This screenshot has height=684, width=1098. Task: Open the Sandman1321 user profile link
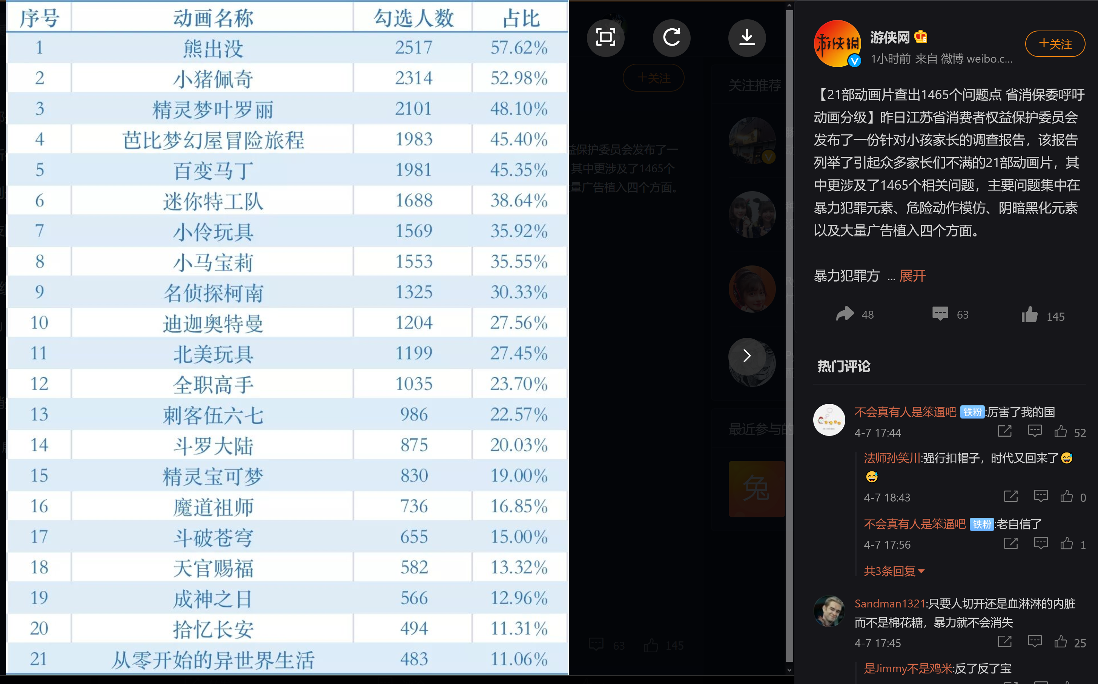(889, 603)
